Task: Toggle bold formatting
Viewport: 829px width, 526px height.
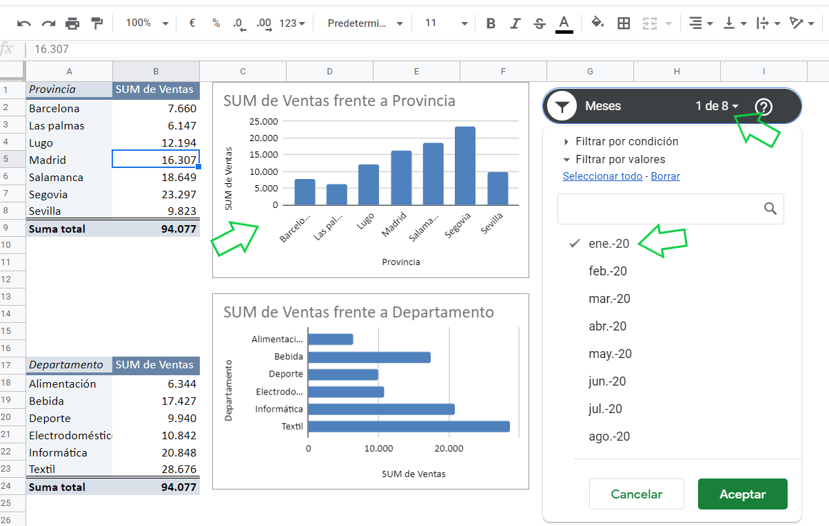Action: click(491, 23)
